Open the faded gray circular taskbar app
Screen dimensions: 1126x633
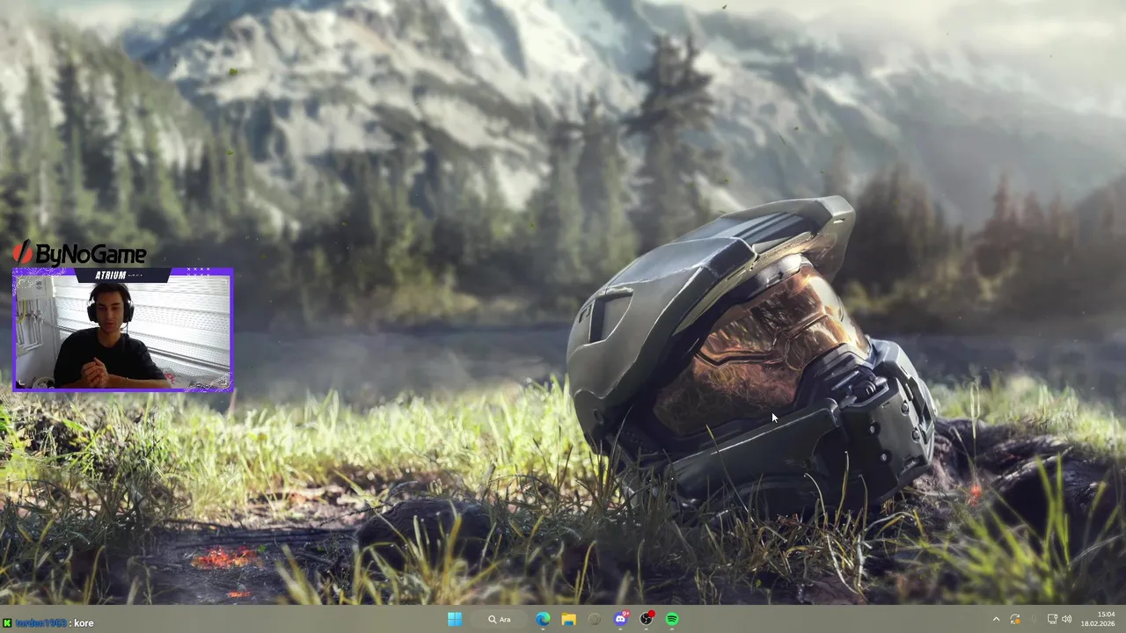click(x=595, y=619)
